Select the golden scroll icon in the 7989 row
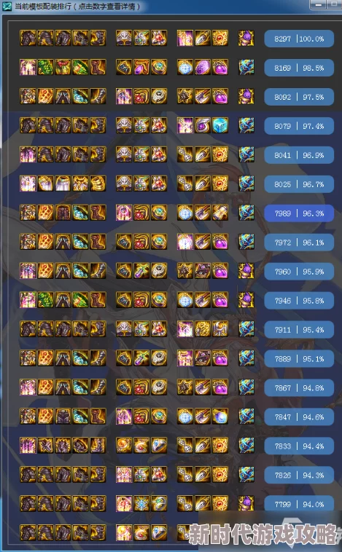 (x=220, y=213)
